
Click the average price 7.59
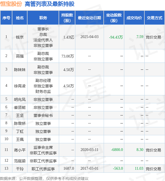[x=140, y=37]
